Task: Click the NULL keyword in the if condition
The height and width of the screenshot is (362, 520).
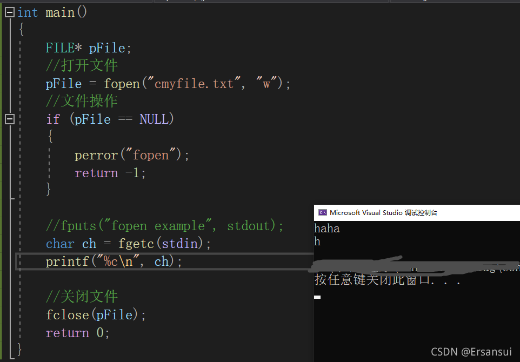Action: 154,119
